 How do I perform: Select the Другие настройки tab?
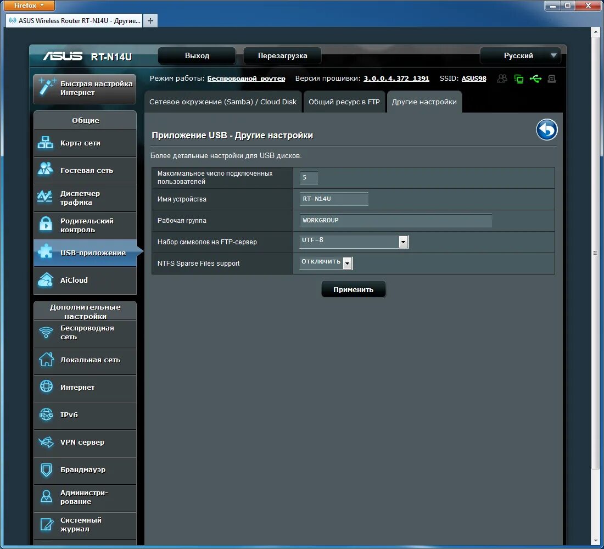[424, 102]
